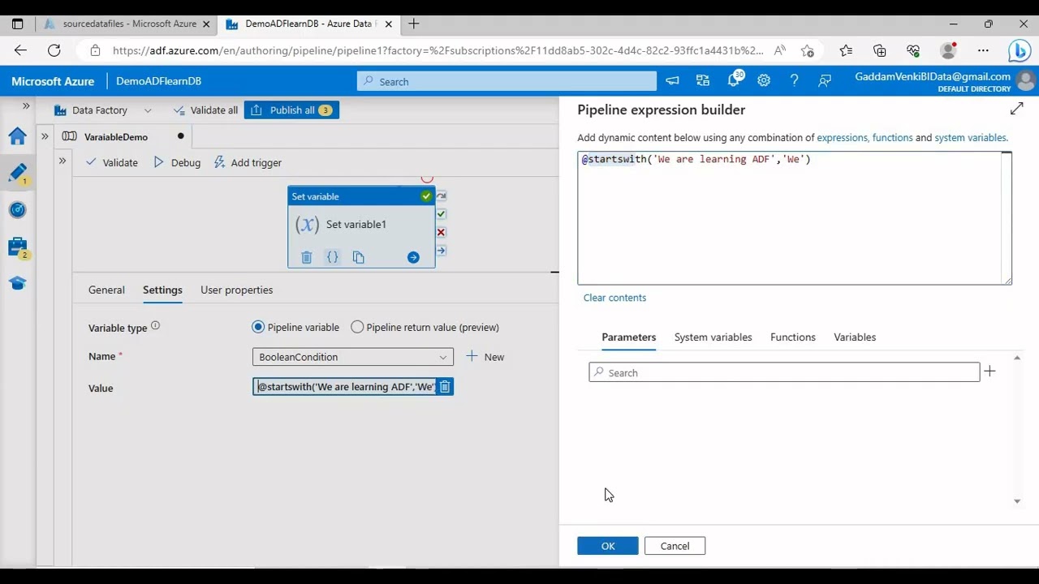Click the Azure portal Search box
Screen dimensions: 1039x584
click(x=507, y=81)
